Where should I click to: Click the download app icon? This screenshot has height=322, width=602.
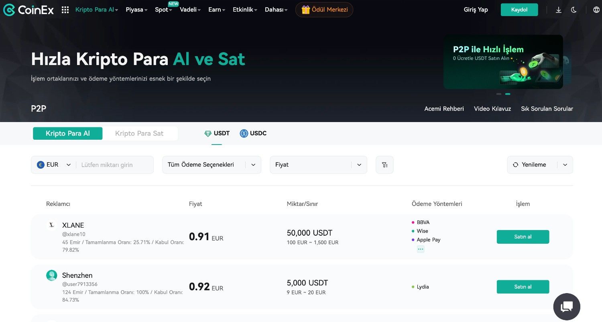click(558, 10)
